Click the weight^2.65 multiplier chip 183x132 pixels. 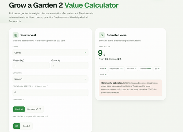117,69
